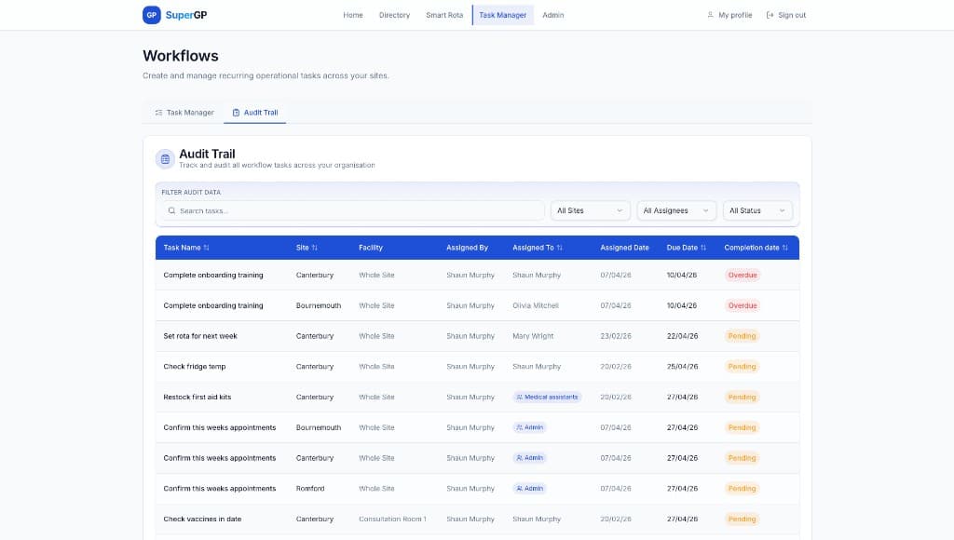Click Overdue status in Bournemouth onboarding row
The width and height of the screenshot is (954, 540).
click(x=743, y=305)
